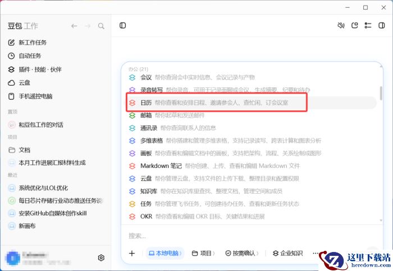
Task: Open recent chat 安装GitHub自媒体创作skill
Action: (x=47, y=213)
